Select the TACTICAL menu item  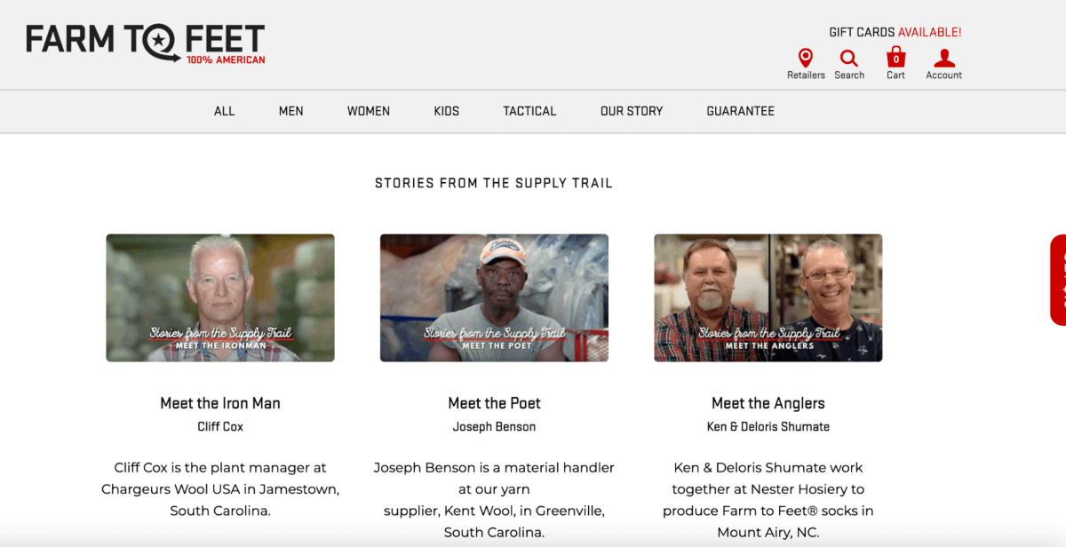(529, 111)
